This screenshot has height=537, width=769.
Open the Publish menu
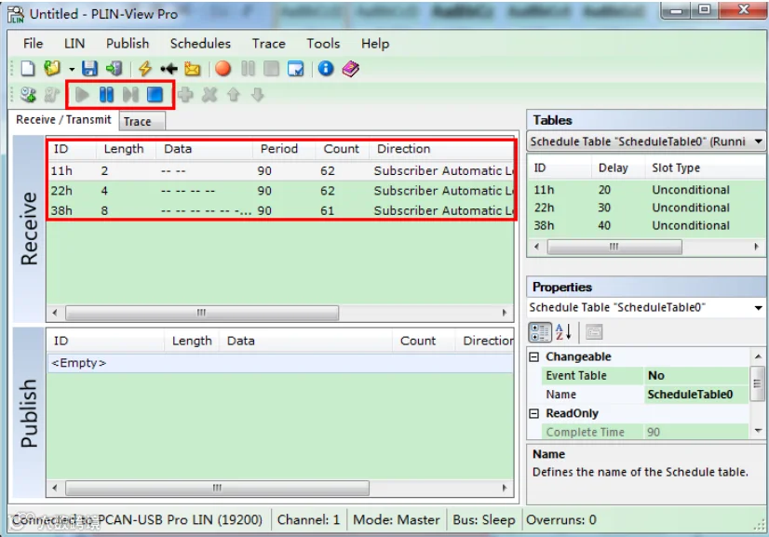click(128, 44)
